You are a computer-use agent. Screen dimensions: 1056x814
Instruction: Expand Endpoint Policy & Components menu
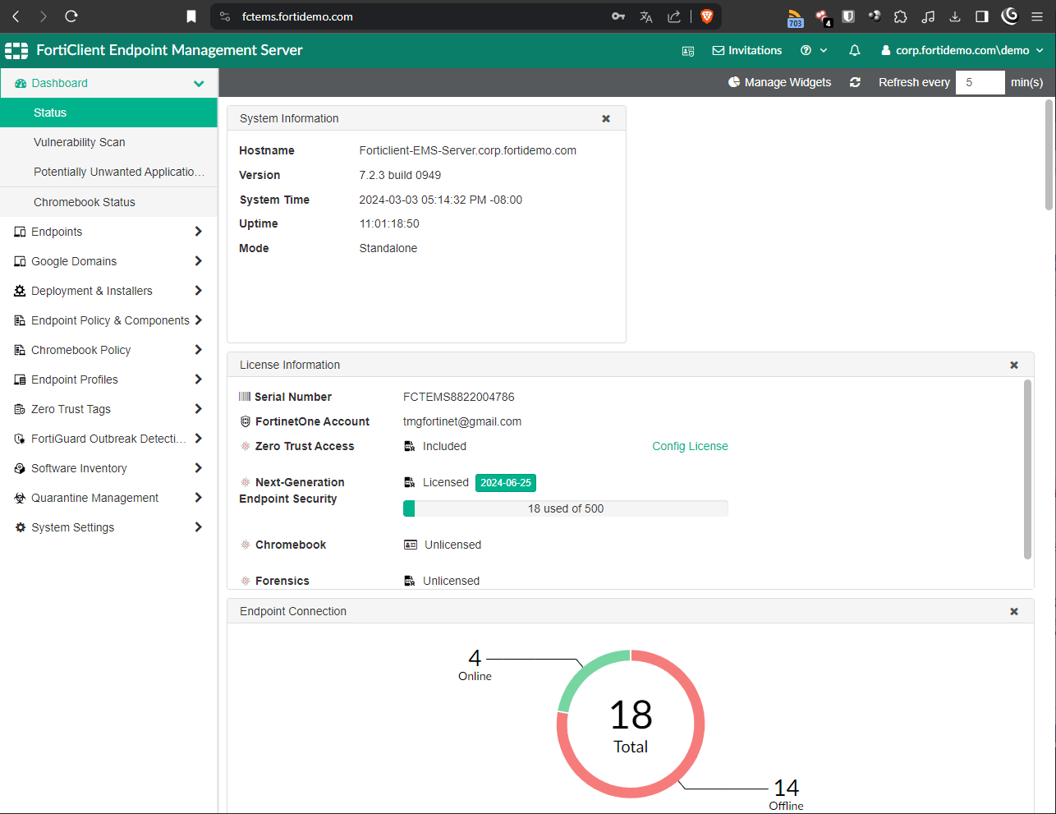pos(108,320)
